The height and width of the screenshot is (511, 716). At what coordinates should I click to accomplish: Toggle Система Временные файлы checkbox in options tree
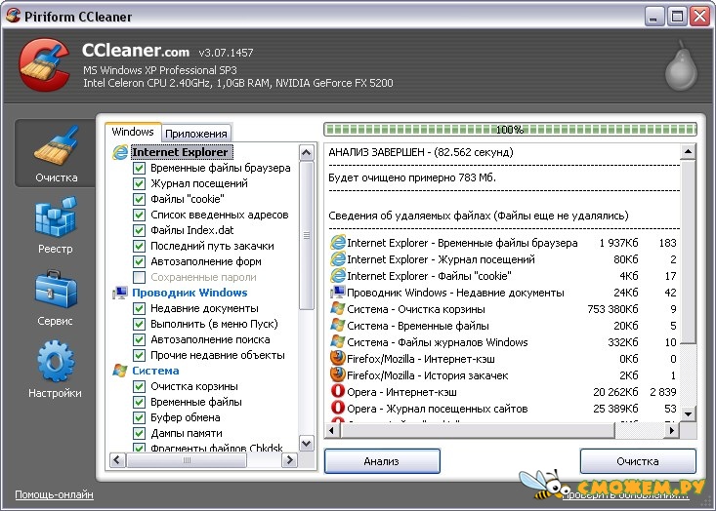click(x=140, y=402)
